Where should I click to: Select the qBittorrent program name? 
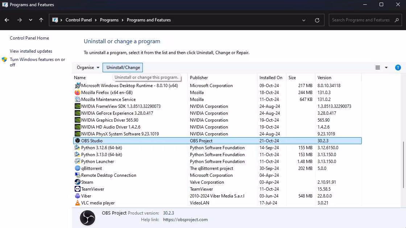click(91, 168)
